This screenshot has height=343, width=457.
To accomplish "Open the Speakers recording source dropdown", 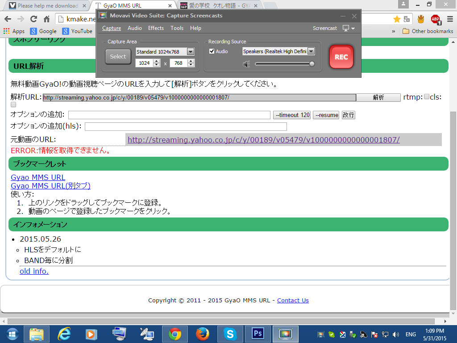I will [x=311, y=51].
